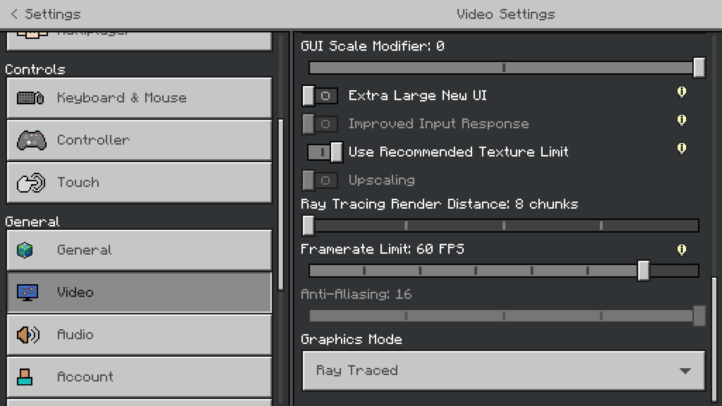Switch to the Audio settings section
The image size is (722, 406).
pos(139,335)
